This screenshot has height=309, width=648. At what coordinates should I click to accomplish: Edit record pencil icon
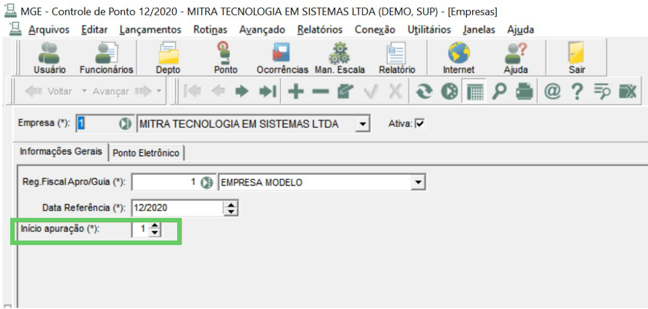pyautogui.click(x=345, y=91)
